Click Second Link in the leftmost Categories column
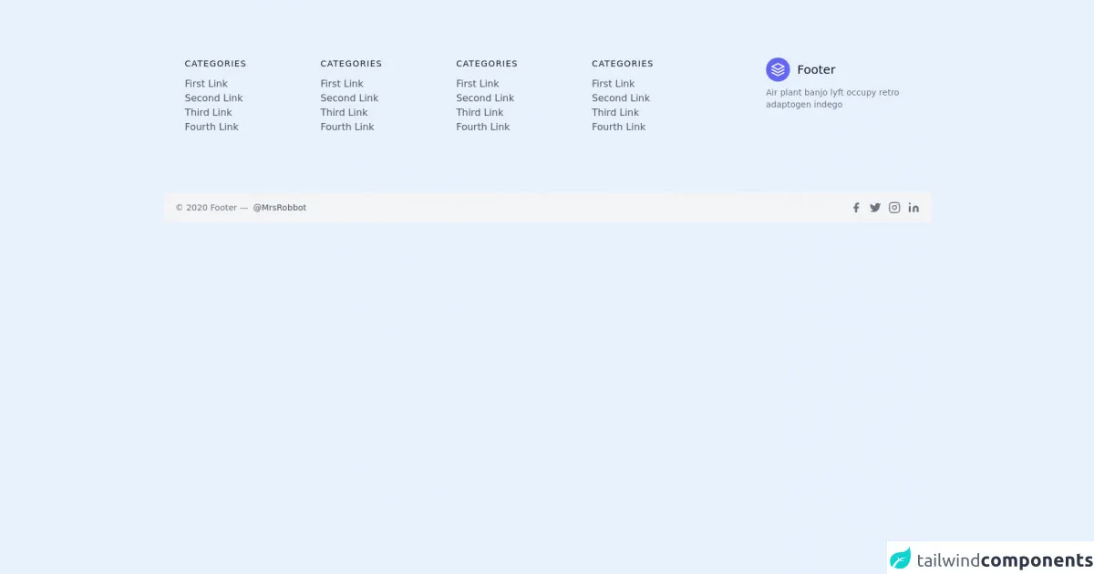1094x574 pixels. tap(213, 98)
